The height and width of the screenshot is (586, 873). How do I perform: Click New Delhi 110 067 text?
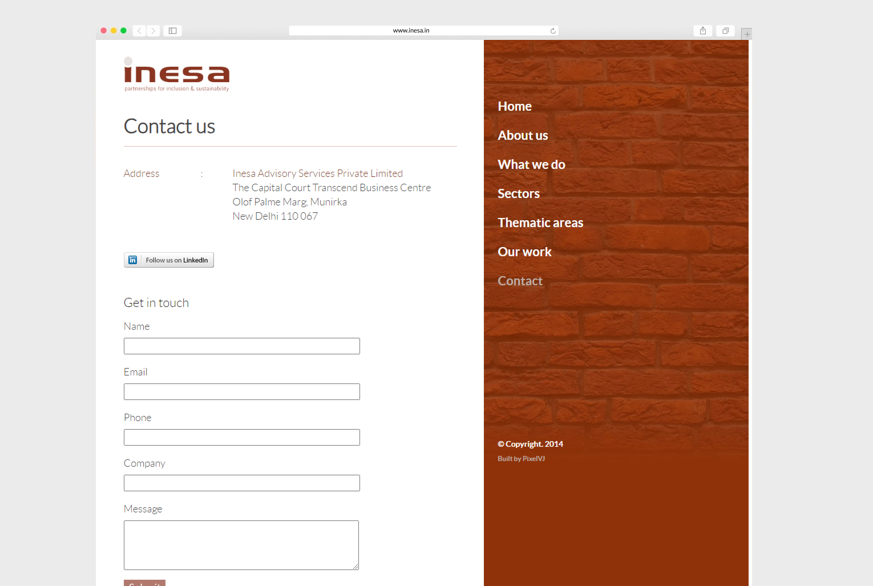pyautogui.click(x=275, y=216)
